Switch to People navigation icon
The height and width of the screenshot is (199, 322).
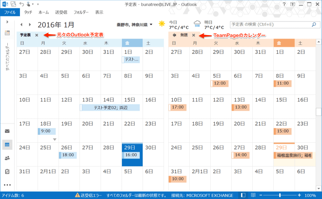pos(7,158)
